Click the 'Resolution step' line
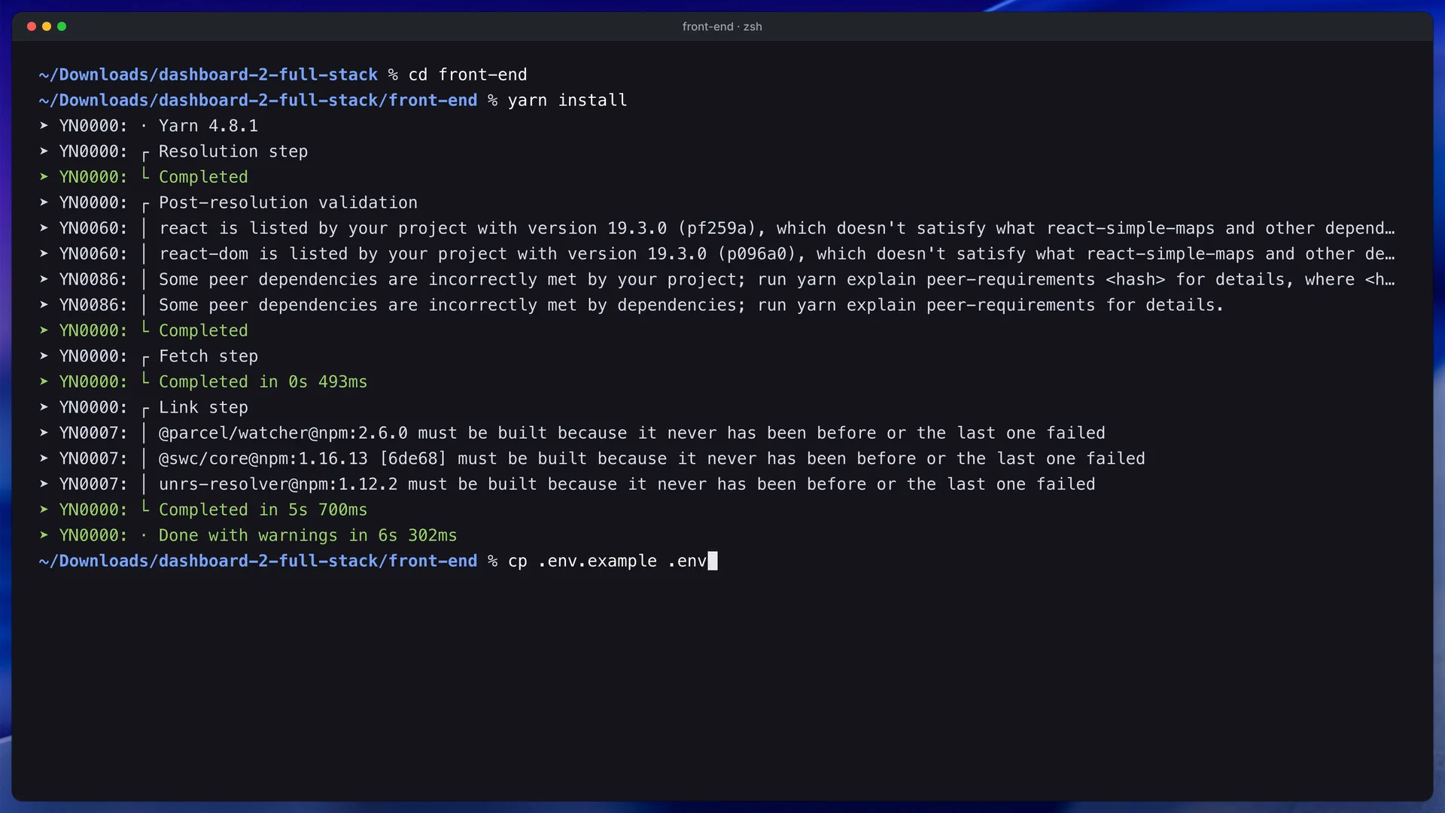Screen dimensions: 1445x813 pyautogui.click(x=233, y=151)
